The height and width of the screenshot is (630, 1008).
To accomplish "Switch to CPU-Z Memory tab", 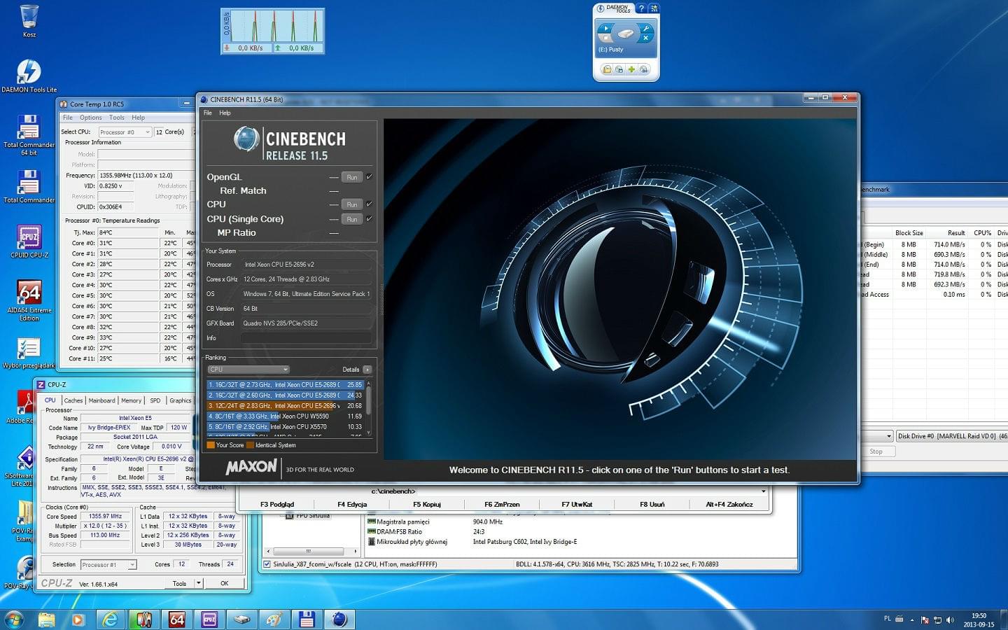I will point(131,400).
